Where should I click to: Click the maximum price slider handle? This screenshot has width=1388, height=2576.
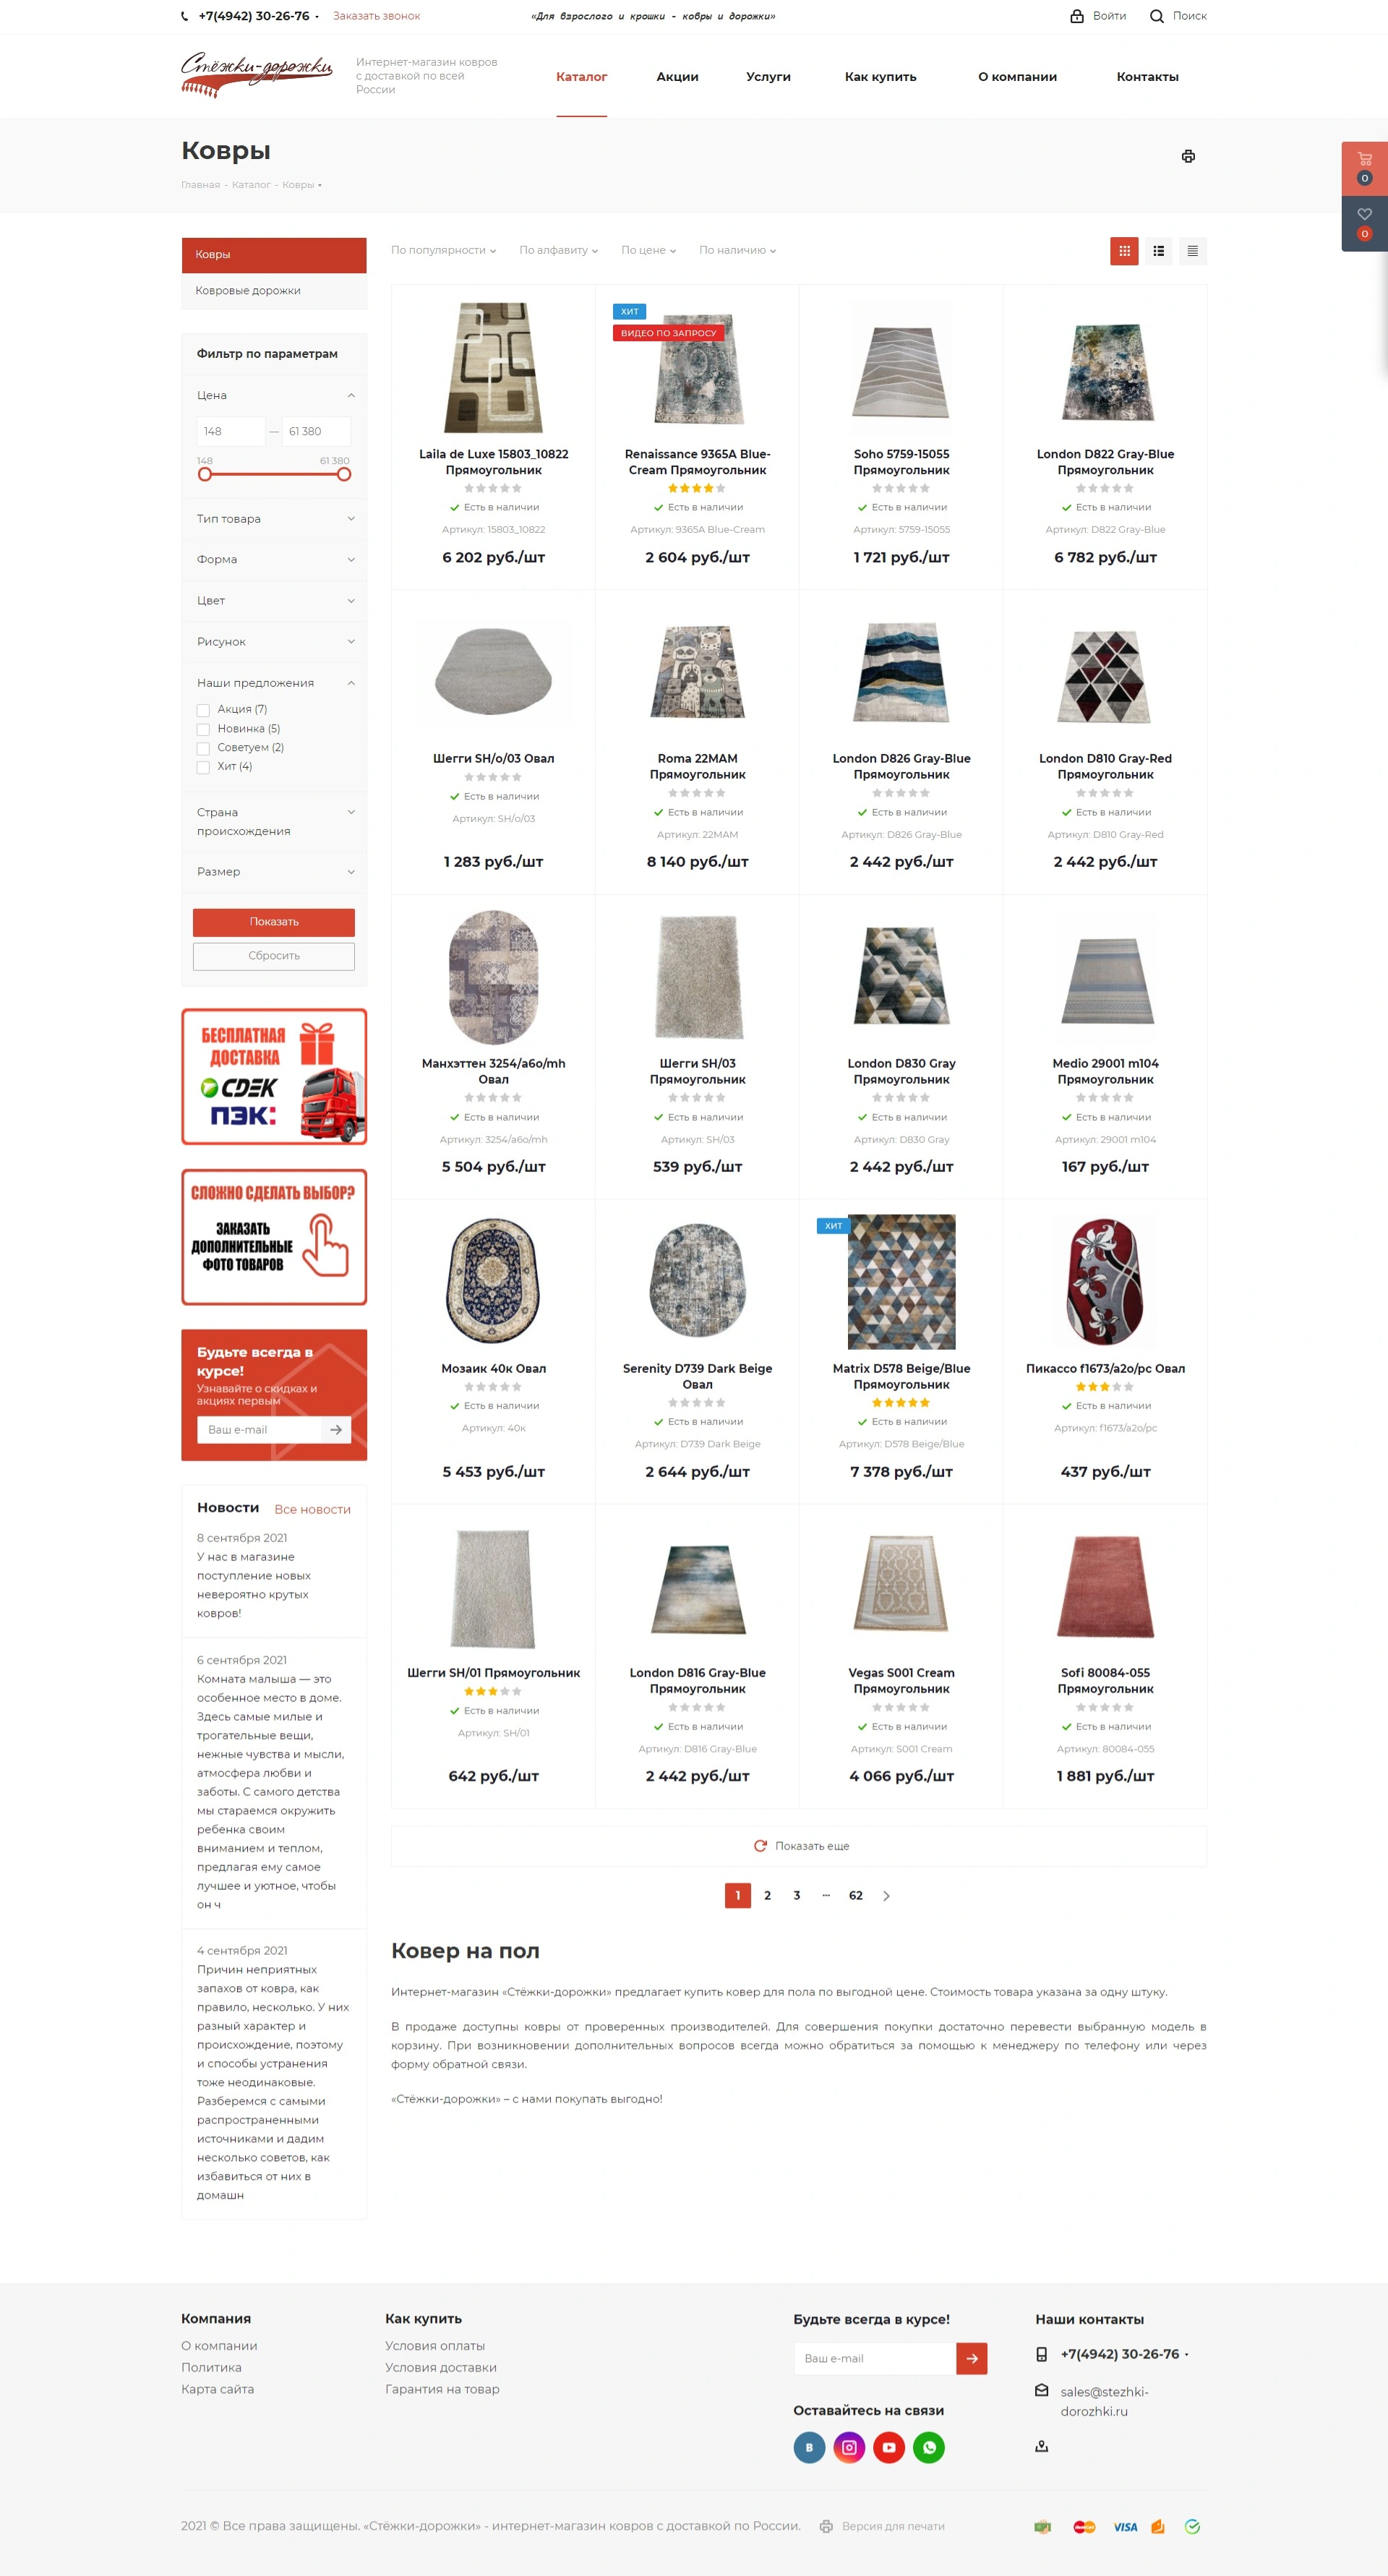[x=344, y=474]
